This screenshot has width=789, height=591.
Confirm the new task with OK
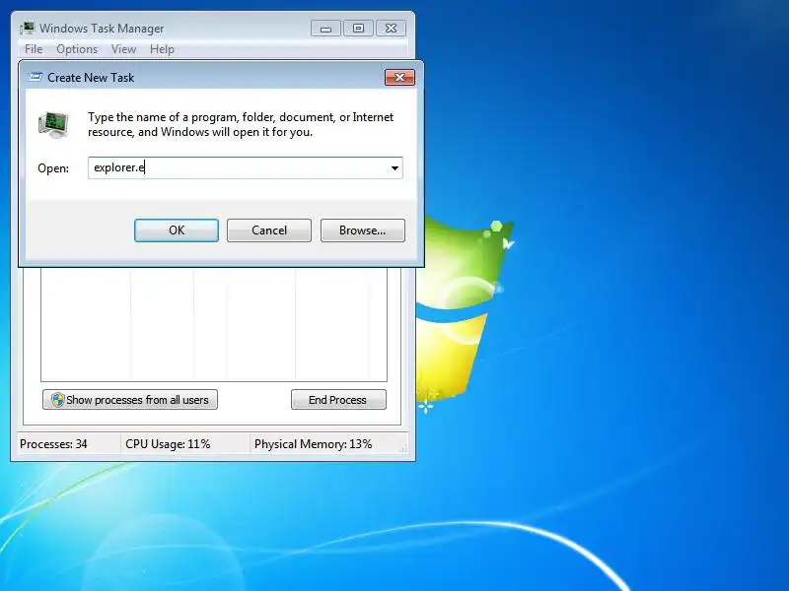(177, 230)
